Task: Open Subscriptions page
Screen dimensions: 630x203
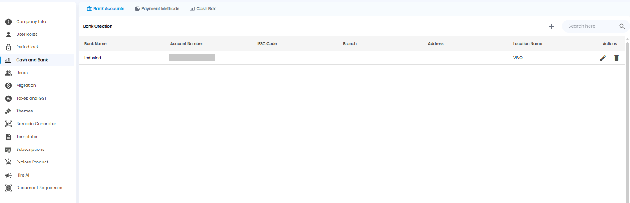Action: 38,150
